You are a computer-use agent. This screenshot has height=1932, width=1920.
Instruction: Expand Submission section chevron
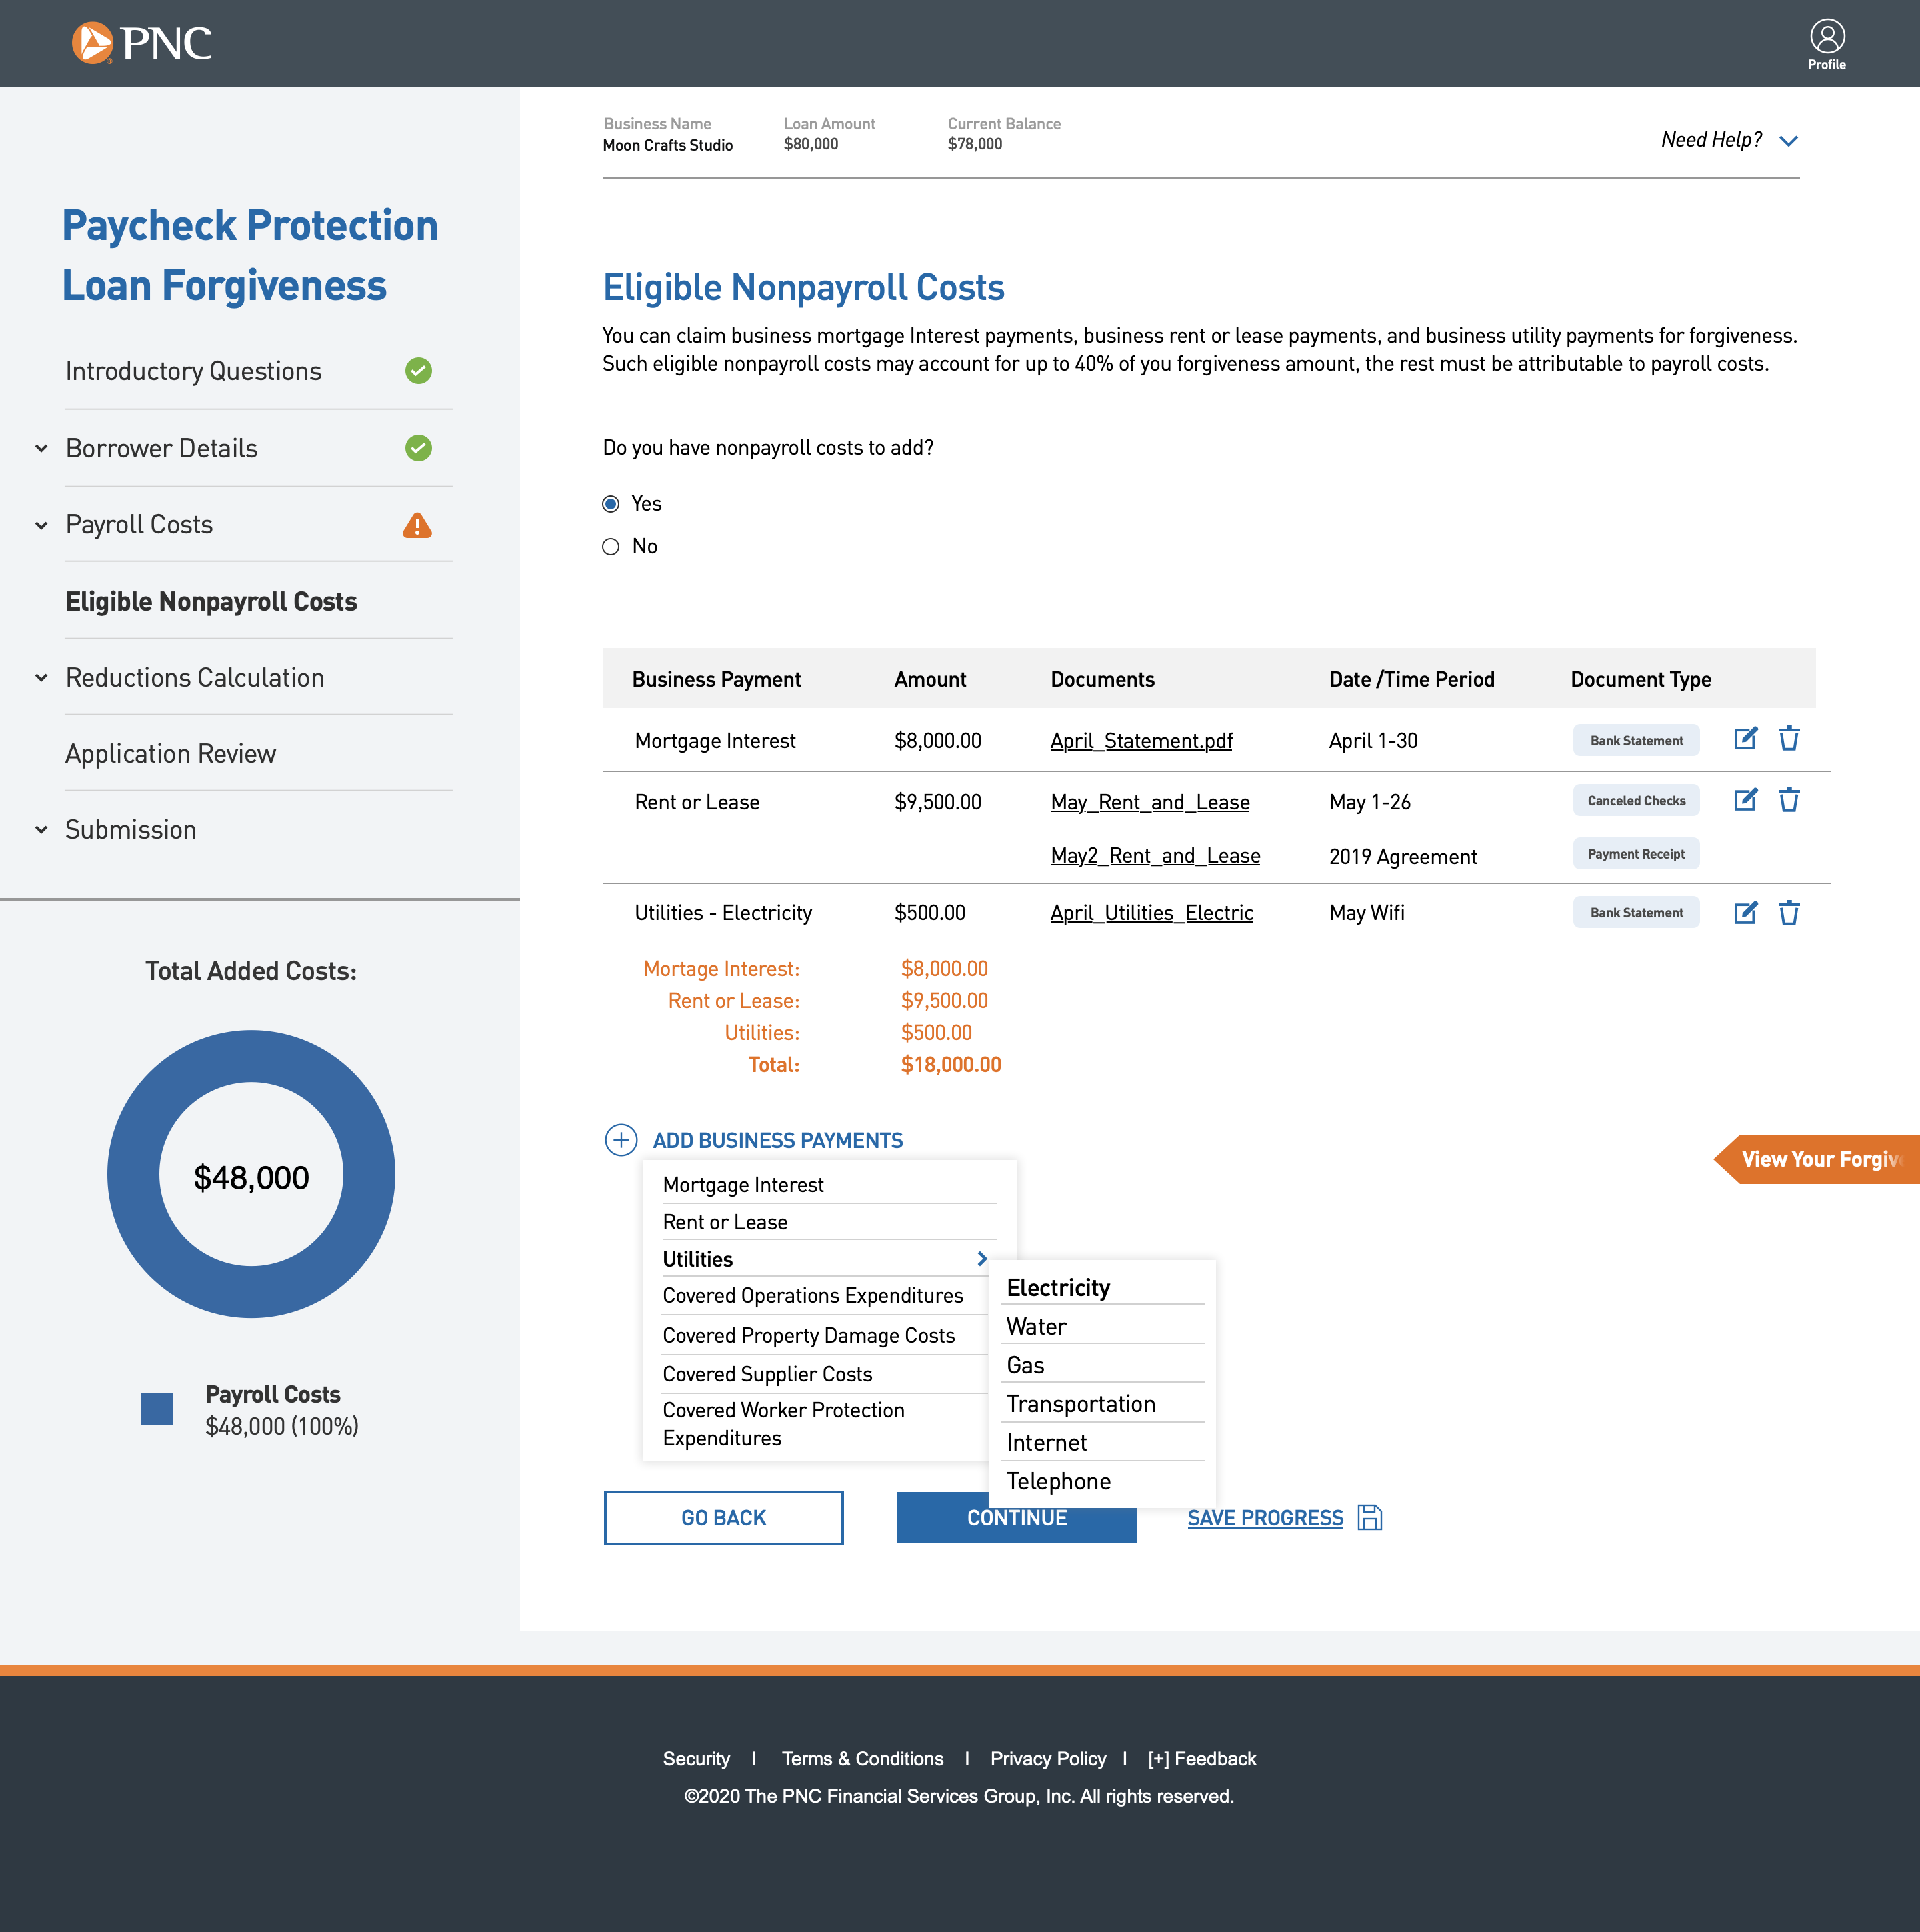(41, 830)
